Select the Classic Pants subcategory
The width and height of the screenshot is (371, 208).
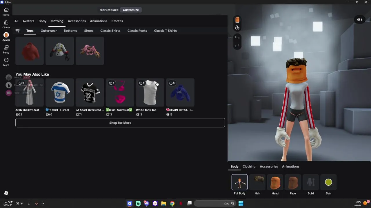click(x=137, y=31)
